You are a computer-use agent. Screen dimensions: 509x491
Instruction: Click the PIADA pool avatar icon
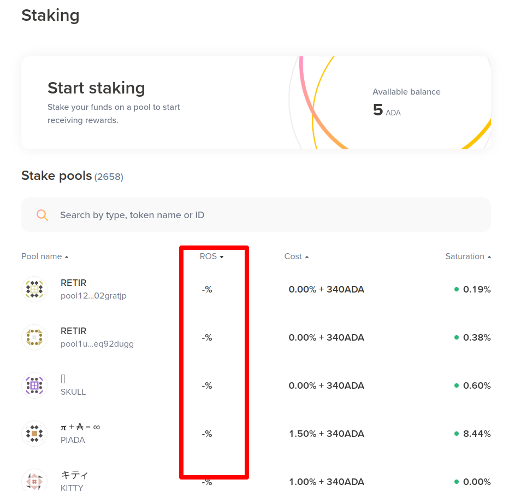[x=34, y=434]
